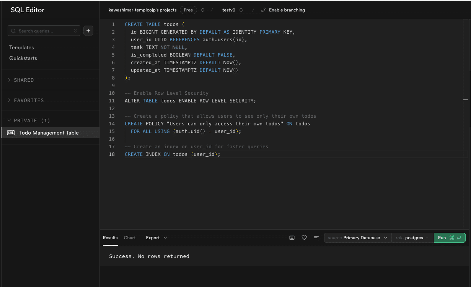Expand the SHARED queries section

pos(24,80)
